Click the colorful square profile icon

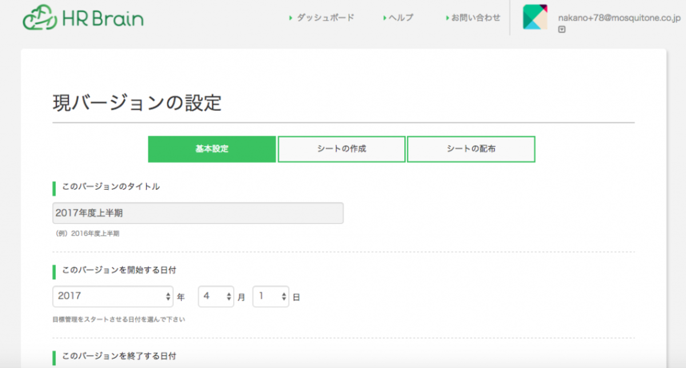[535, 18]
